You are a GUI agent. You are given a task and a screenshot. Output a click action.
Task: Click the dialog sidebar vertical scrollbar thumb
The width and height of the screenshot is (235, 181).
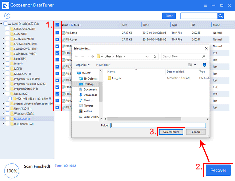[101, 92]
